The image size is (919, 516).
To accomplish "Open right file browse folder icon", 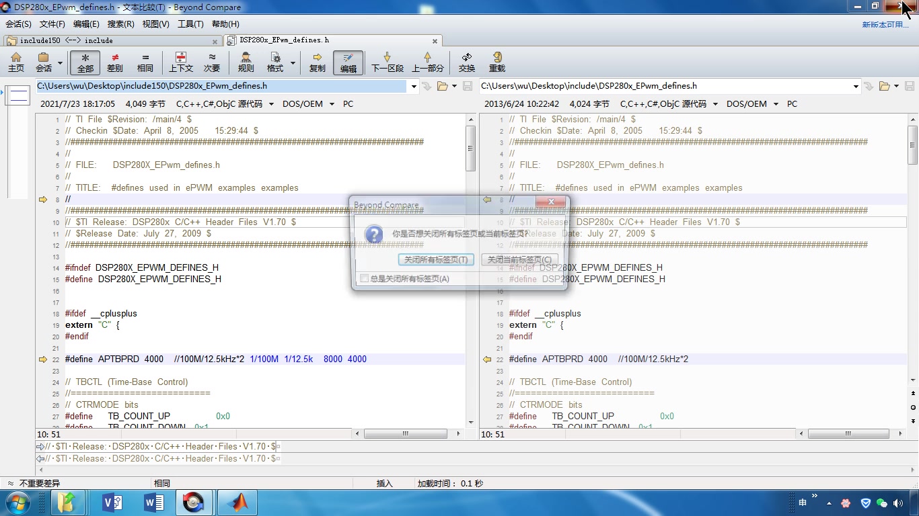I will [x=885, y=86].
